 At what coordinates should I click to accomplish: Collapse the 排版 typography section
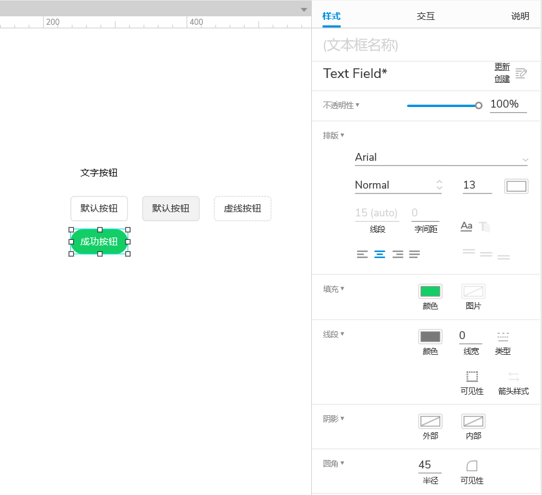coord(334,135)
